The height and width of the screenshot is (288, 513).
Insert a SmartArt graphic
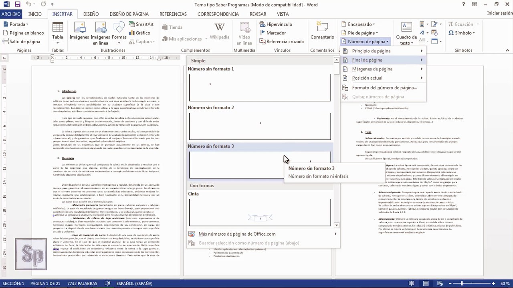(141, 24)
